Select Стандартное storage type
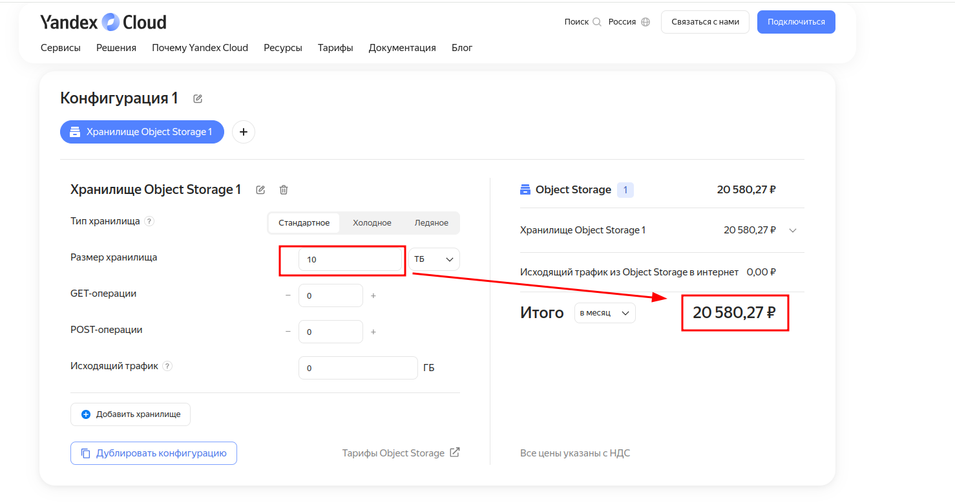Image resolution: width=955 pixels, height=503 pixels. (304, 222)
